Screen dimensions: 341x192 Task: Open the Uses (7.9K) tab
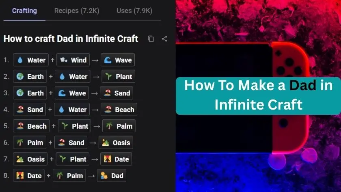tap(134, 11)
